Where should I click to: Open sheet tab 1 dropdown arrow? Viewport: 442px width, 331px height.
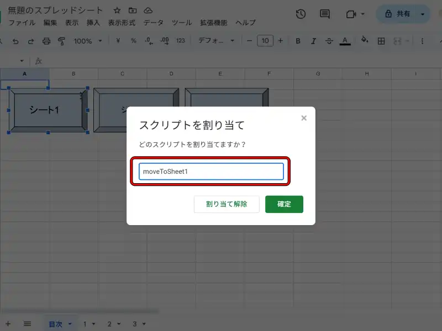coord(93,324)
